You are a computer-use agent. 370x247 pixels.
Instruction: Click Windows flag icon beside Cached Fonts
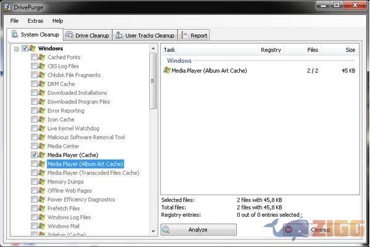coord(42,57)
